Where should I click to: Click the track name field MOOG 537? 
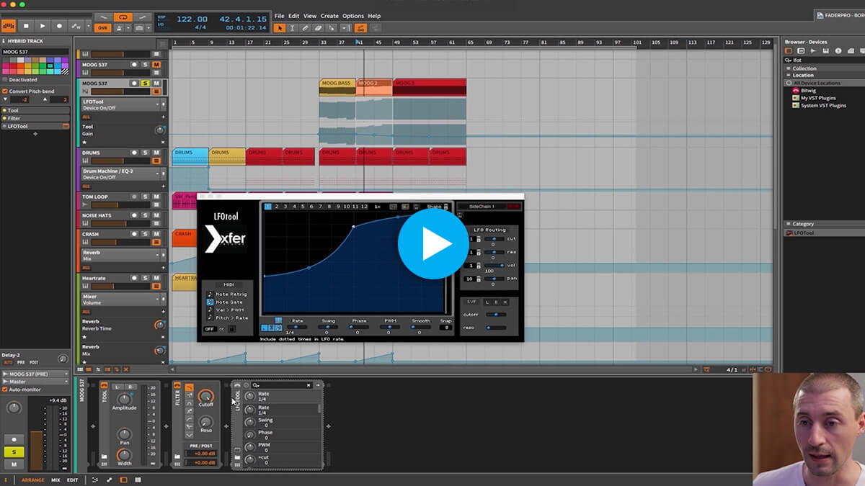click(35, 52)
